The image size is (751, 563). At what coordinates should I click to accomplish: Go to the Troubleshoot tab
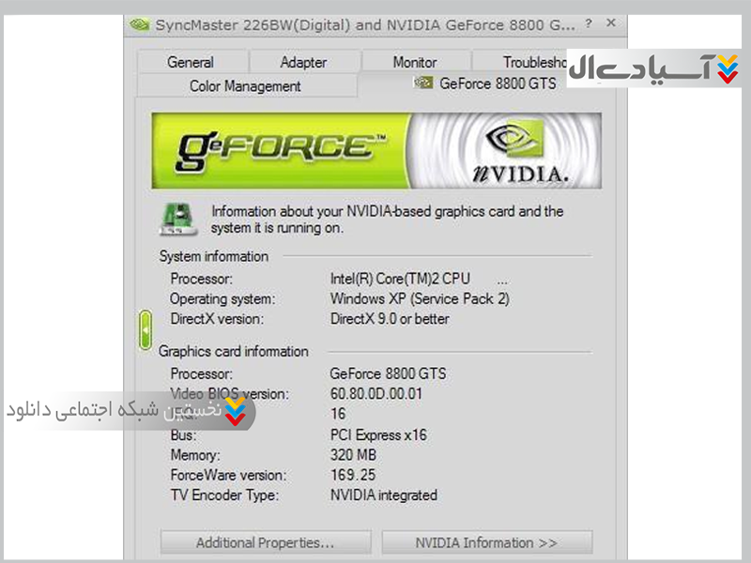point(520,62)
